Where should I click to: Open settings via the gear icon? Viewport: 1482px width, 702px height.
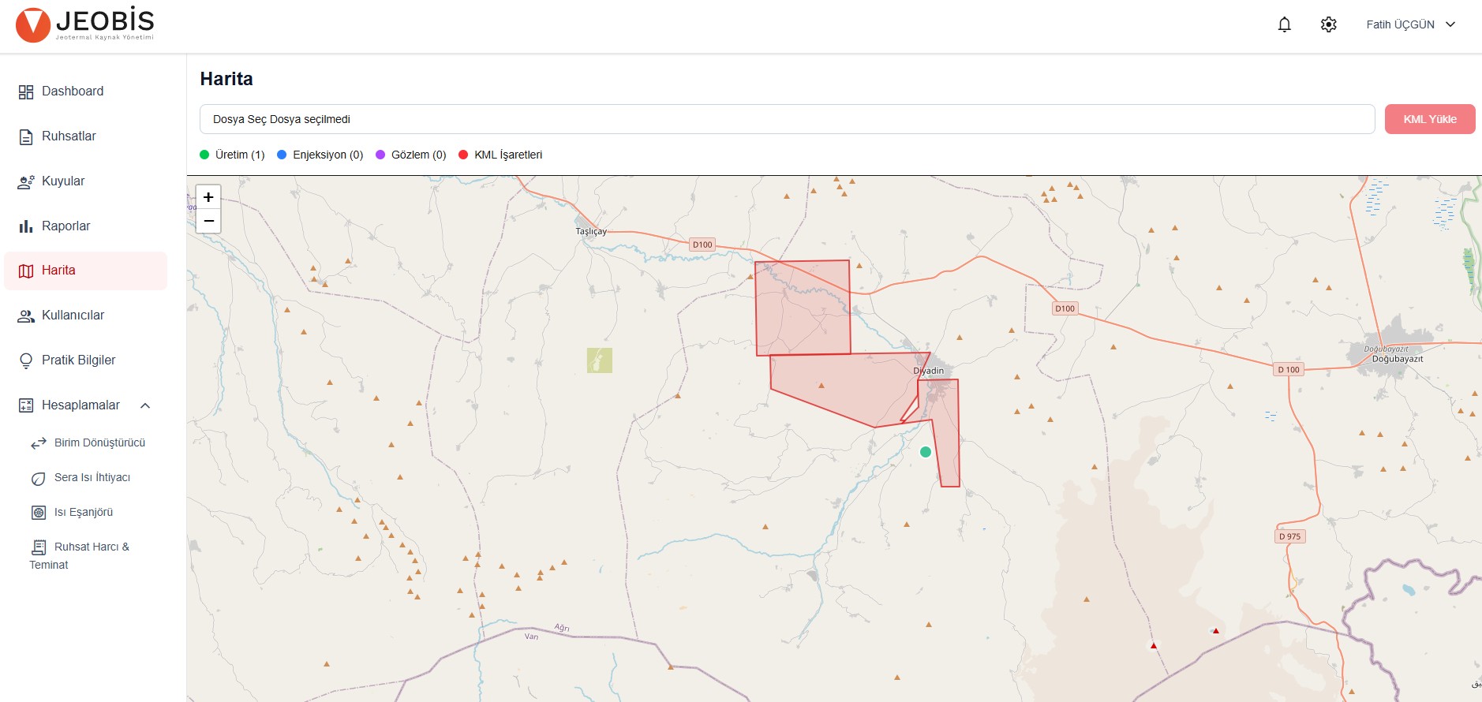(1328, 25)
